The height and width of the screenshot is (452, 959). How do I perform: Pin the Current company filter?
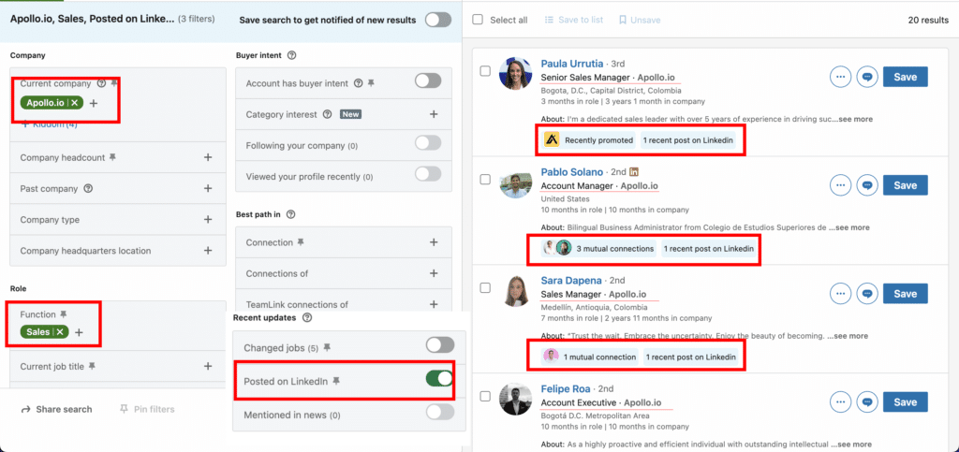click(113, 83)
